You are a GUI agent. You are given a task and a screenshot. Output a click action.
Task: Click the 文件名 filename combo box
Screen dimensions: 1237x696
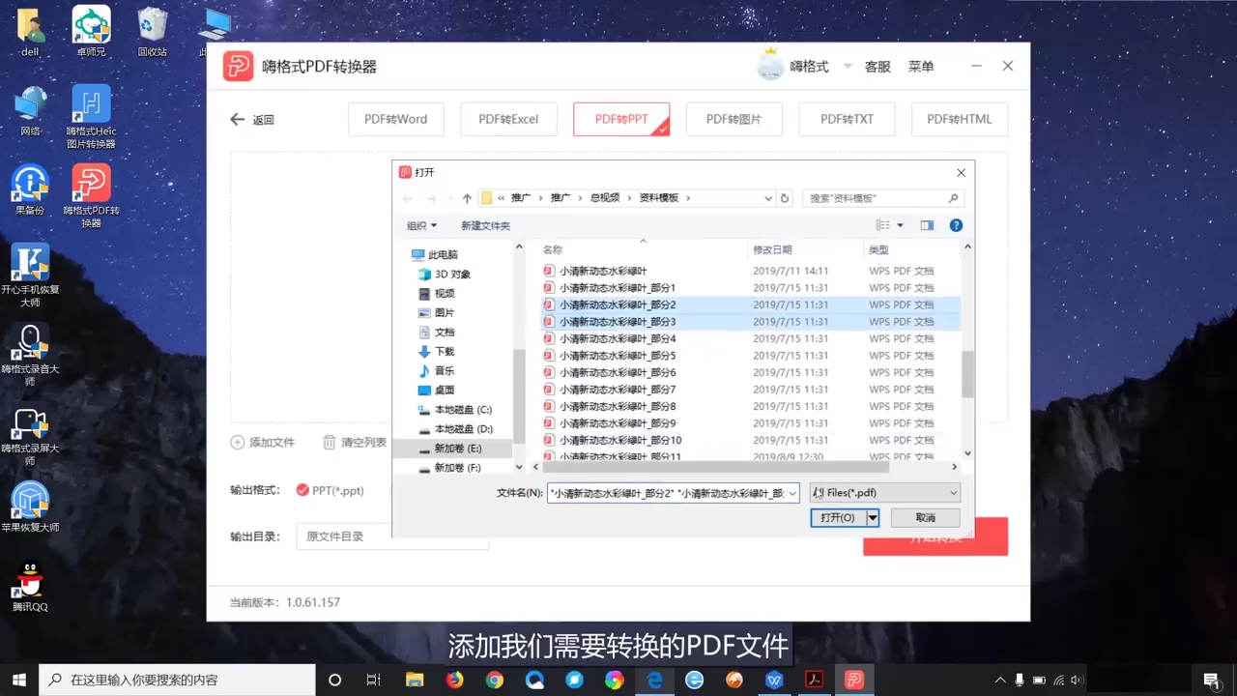click(x=673, y=493)
